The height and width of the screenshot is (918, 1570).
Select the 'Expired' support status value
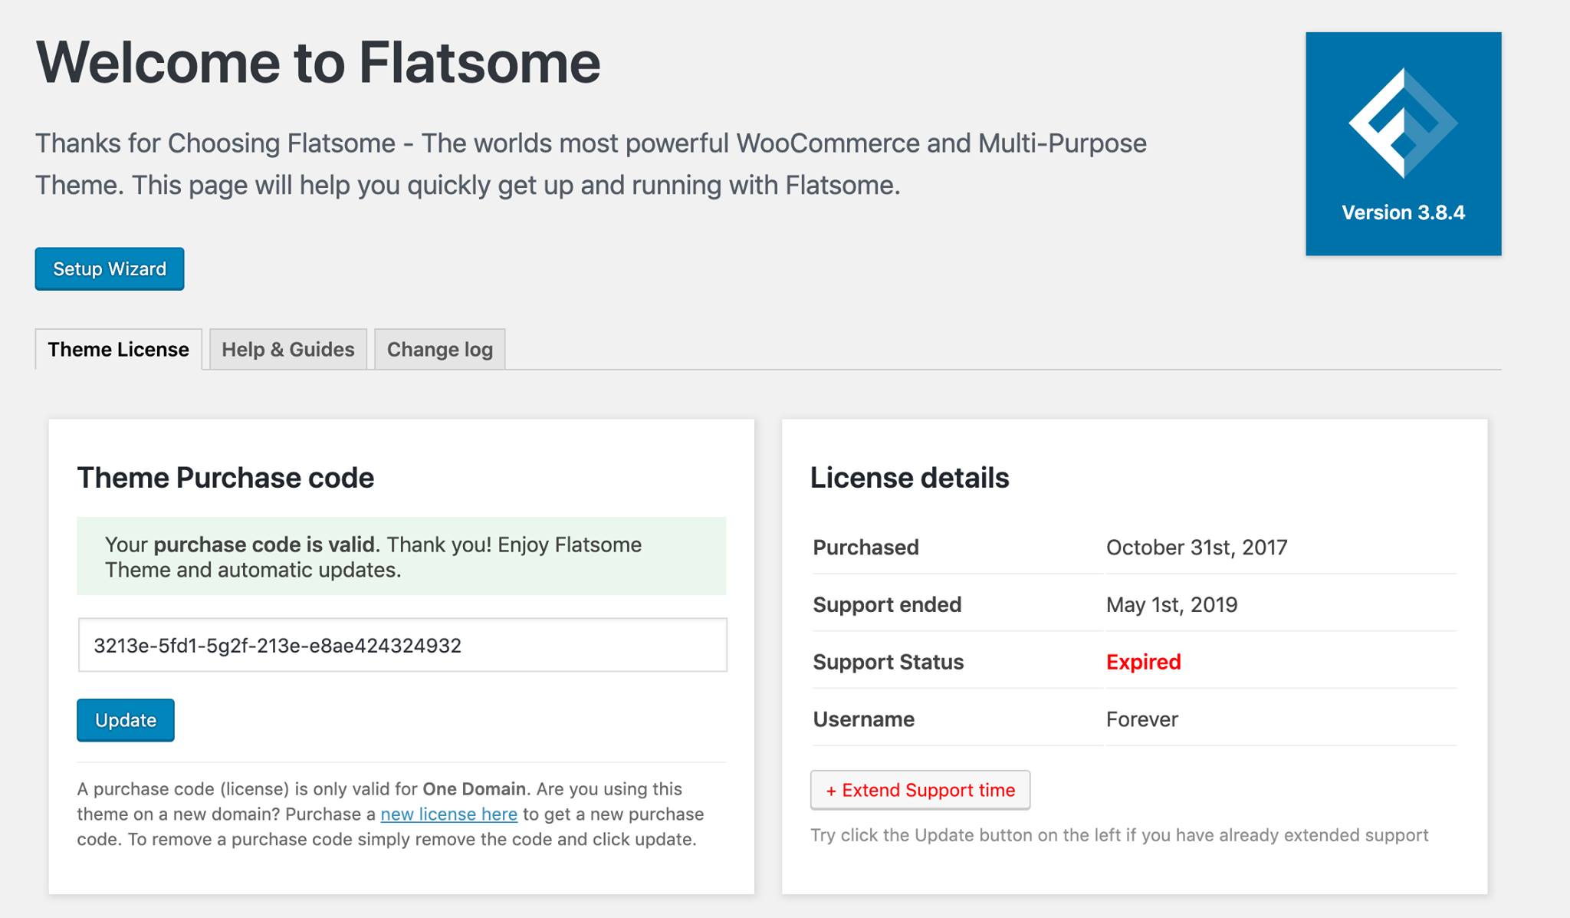pyautogui.click(x=1143, y=662)
